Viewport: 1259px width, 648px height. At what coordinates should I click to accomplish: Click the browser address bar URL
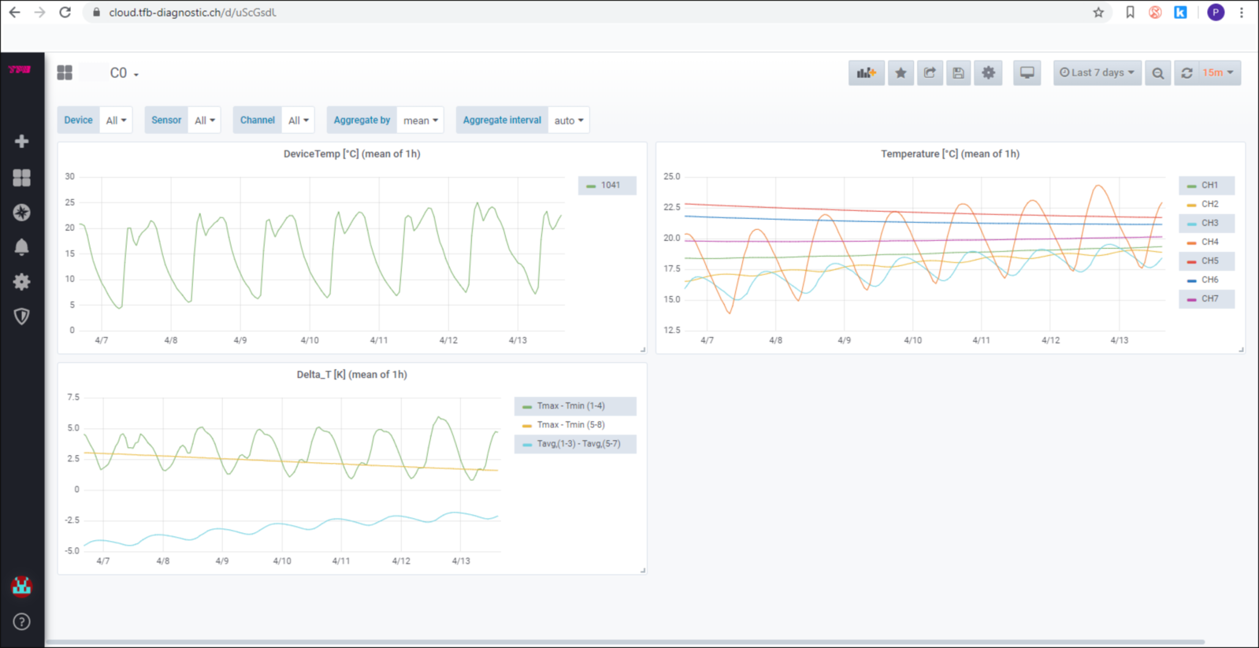tap(192, 13)
